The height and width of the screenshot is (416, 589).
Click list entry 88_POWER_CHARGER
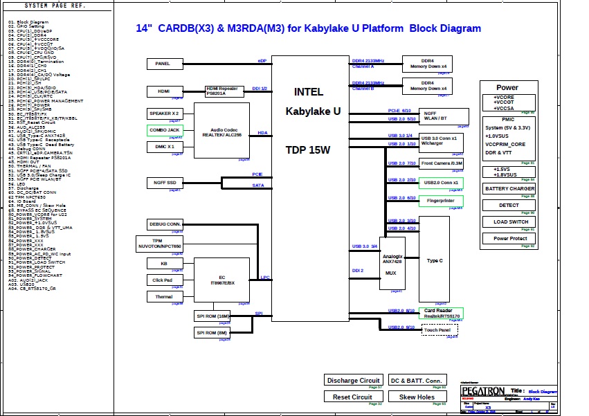[x=32, y=249]
